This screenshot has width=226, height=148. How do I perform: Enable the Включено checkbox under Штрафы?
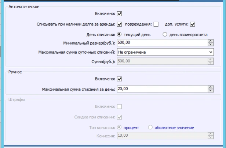pyautogui.click(x=119, y=107)
